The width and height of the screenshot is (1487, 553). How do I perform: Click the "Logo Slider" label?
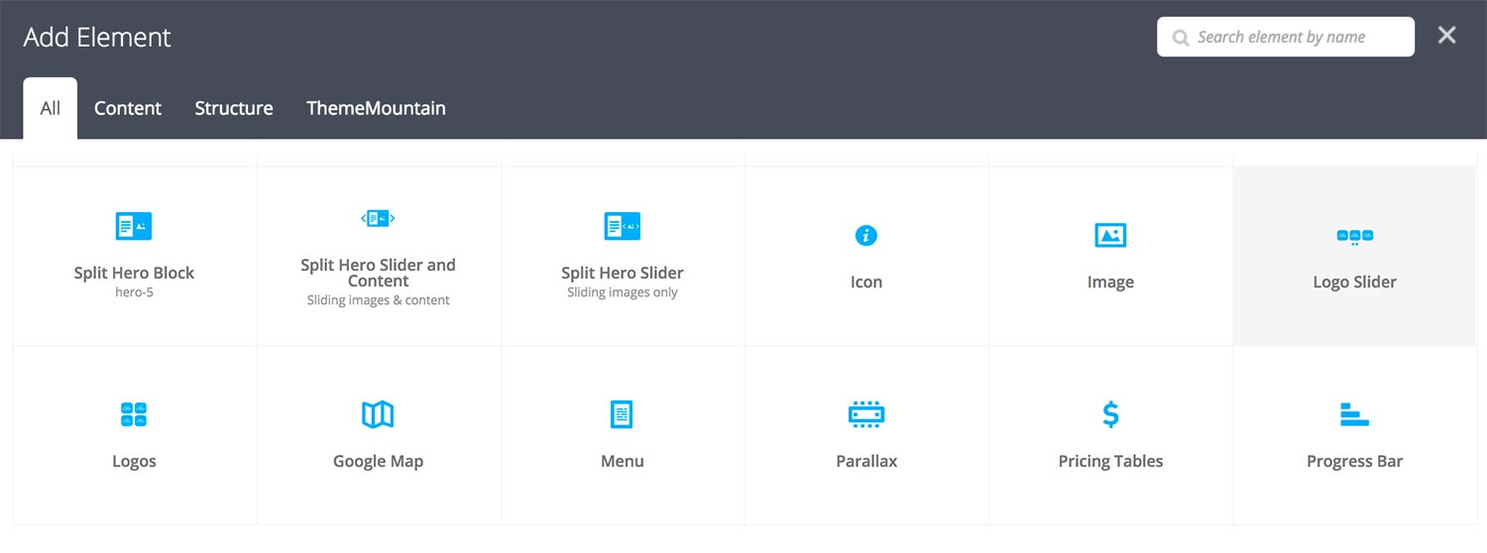[x=1354, y=282]
